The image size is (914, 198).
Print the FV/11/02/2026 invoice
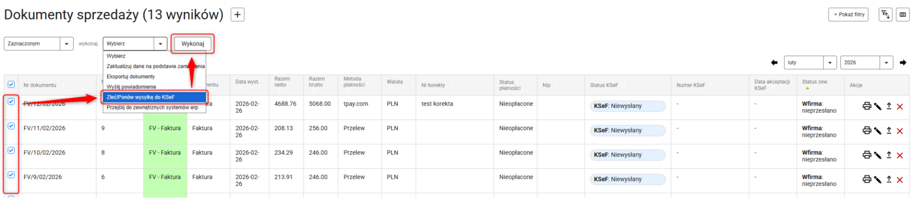[866, 131]
